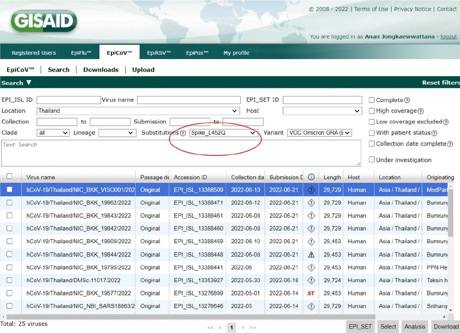The height and width of the screenshot is (333, 460).
Task: Click the red ST icon for EPI_ISL_13276899
Action: click(x=311, y=293)
